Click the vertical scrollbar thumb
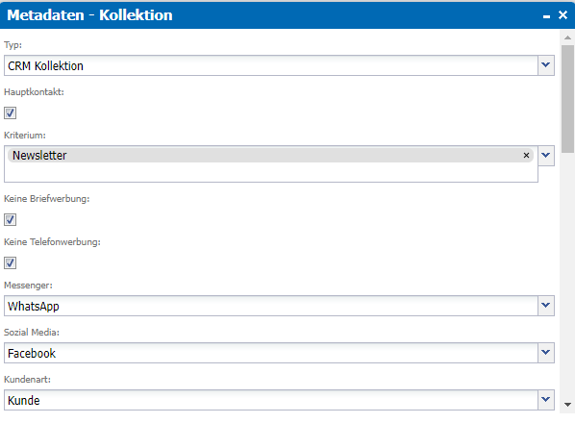 [x=567, y=99]
